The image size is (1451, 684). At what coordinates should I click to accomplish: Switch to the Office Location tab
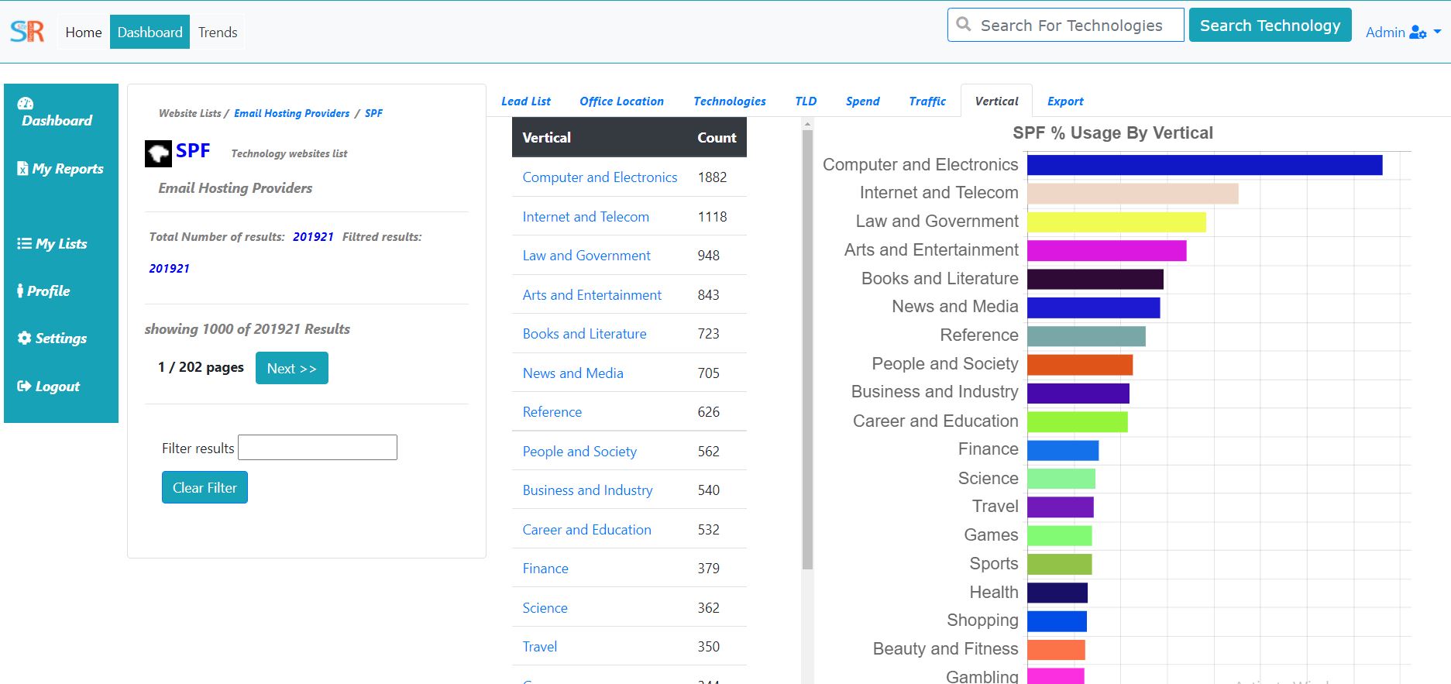pyautogui.click(x=621, y=101)
